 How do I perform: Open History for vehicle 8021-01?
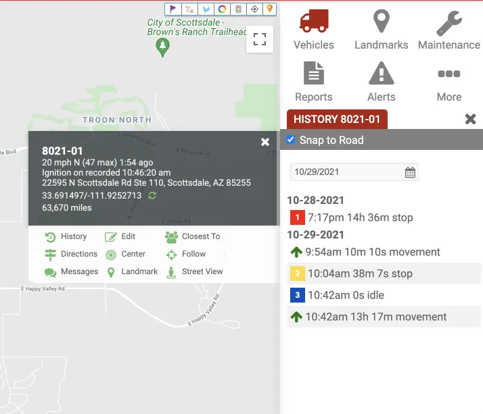tap(66, 236)
